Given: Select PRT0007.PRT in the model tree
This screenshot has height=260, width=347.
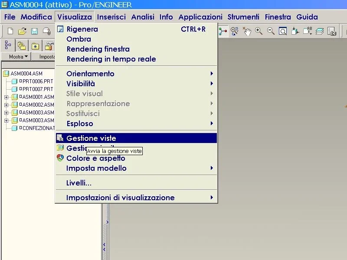Looking at the screenshot, I should tap(38, 89).
